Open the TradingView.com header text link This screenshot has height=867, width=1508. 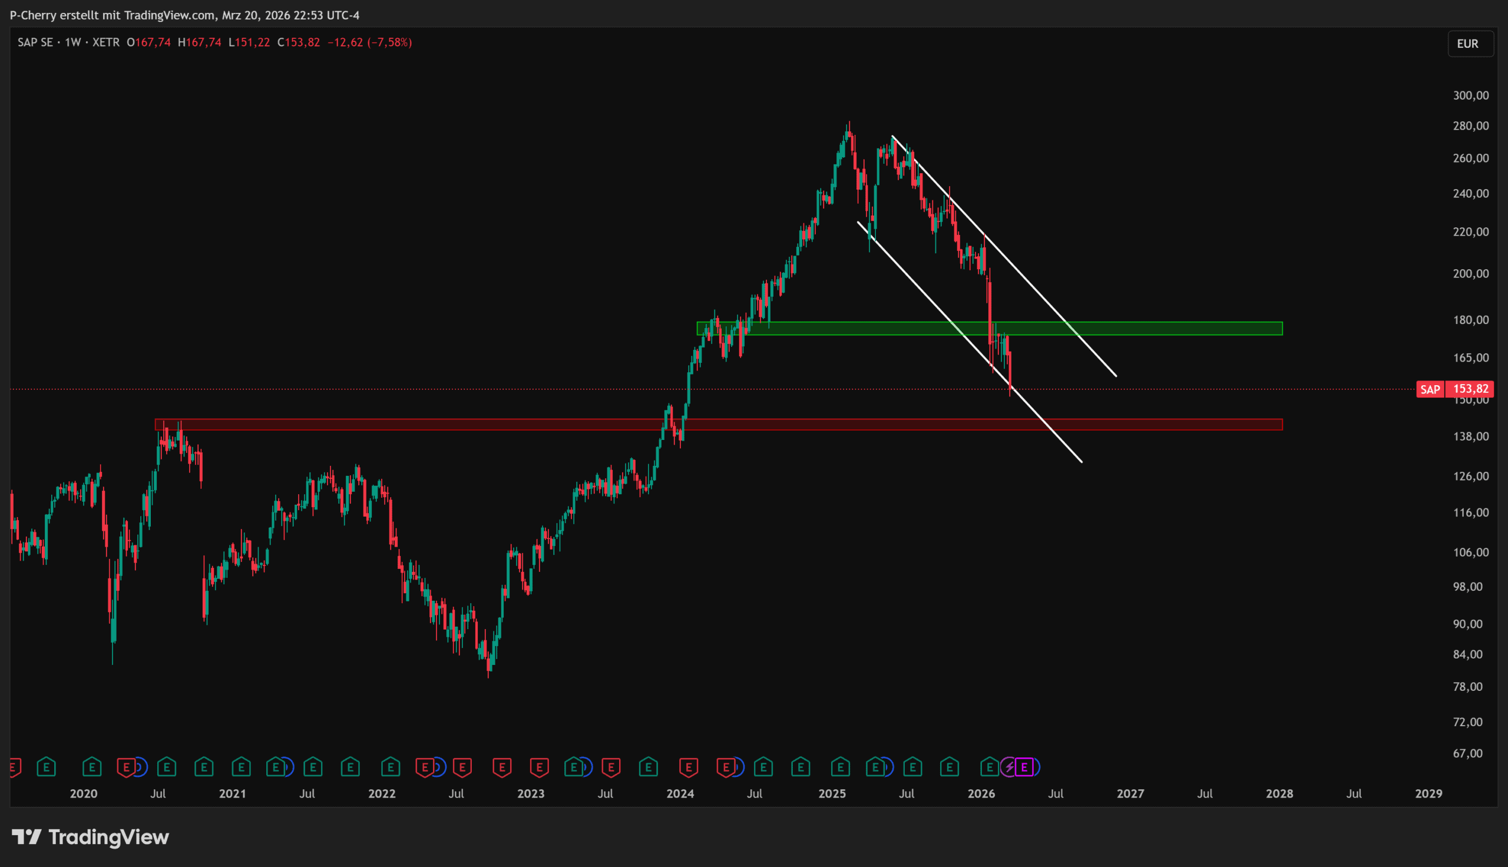tap(170, 15)
